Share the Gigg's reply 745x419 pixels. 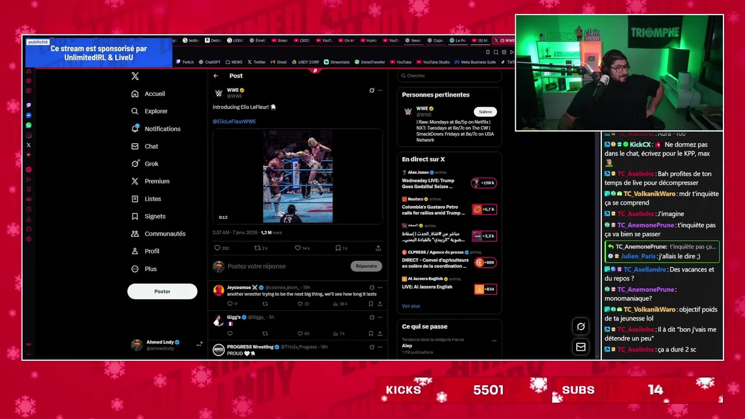click(x=379, y=333)
